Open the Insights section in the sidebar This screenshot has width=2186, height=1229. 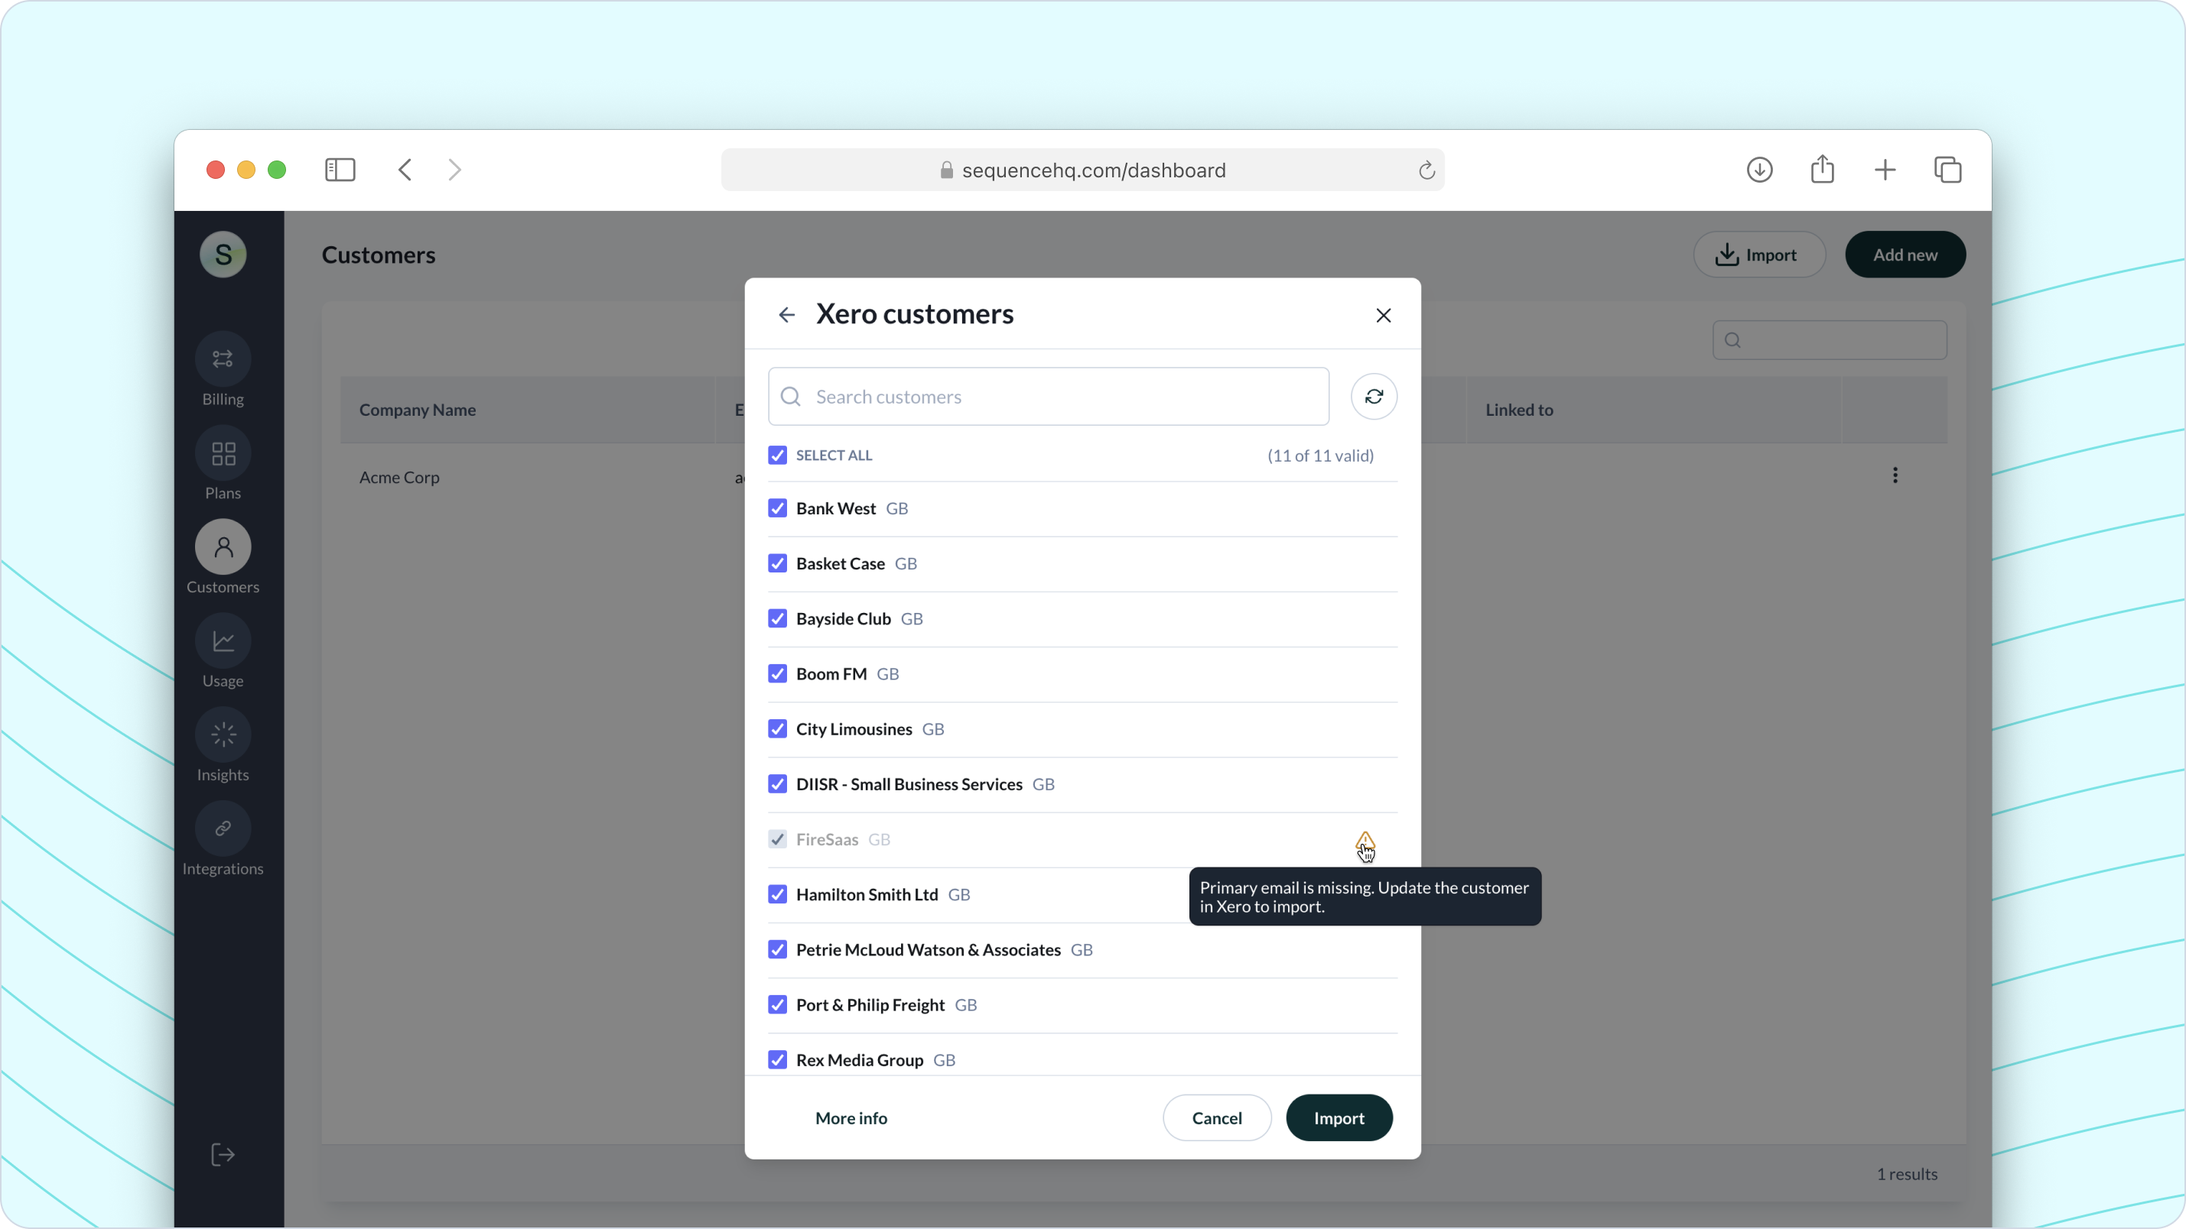pyautogui.click(x=223, y=734)
